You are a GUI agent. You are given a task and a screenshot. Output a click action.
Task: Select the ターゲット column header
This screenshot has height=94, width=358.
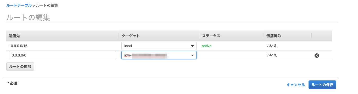[131, 36]
